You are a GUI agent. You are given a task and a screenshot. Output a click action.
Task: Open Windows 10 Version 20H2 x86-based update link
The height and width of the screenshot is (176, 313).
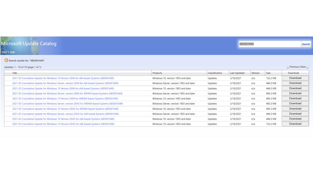63,124
